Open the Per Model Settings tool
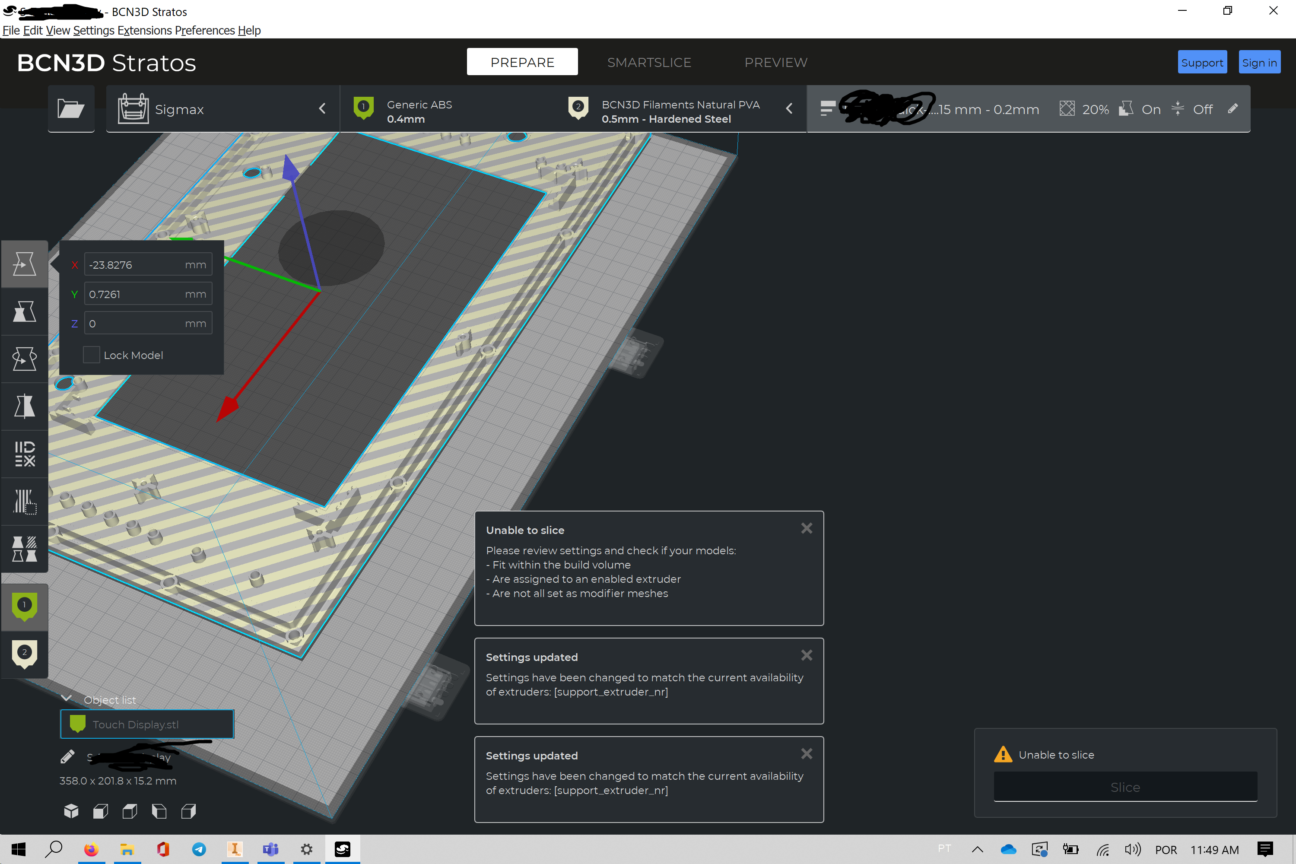This screenshot has height=864, width=1296. pyautogui.click(x=24, y=454)
